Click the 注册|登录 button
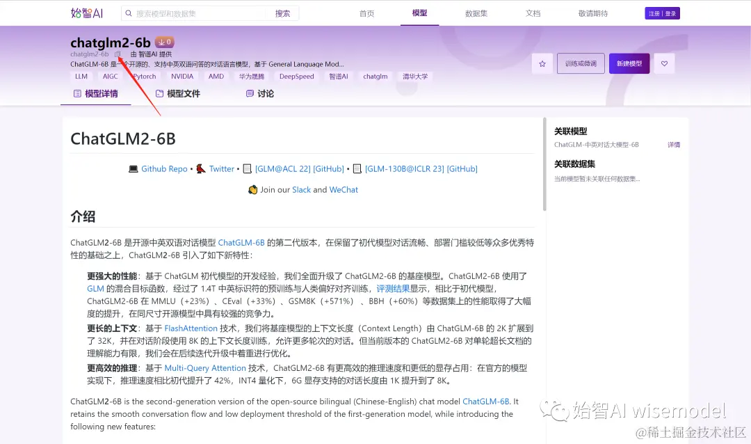This screenshot has width=751, height=444. click(x=661, y=13)
